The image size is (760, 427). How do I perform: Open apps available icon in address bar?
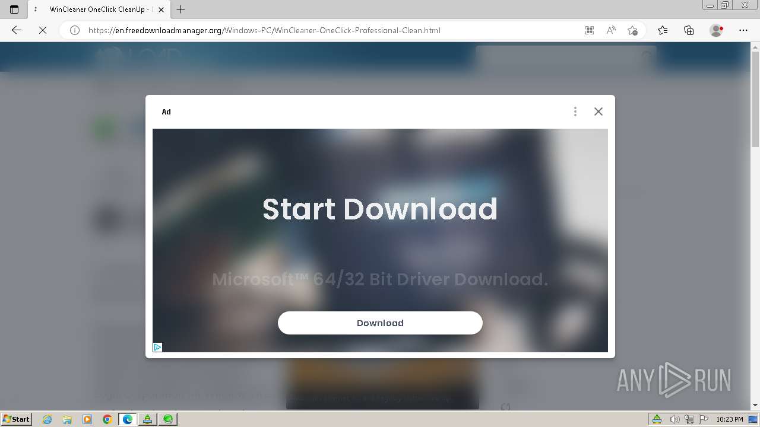[x=589, y=30]
